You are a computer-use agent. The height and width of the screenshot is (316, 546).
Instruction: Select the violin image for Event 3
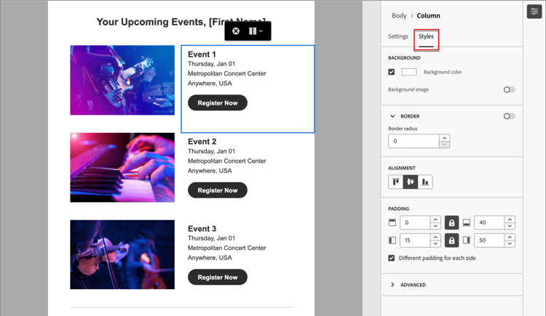click(x=122, y=254)
